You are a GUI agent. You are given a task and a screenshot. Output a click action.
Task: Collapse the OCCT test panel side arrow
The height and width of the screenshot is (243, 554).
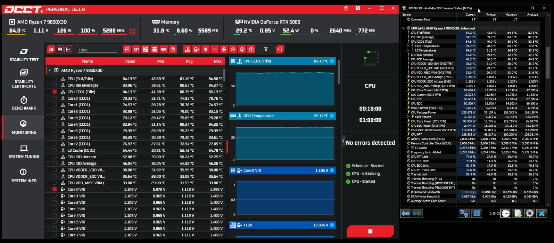[343, 141]
